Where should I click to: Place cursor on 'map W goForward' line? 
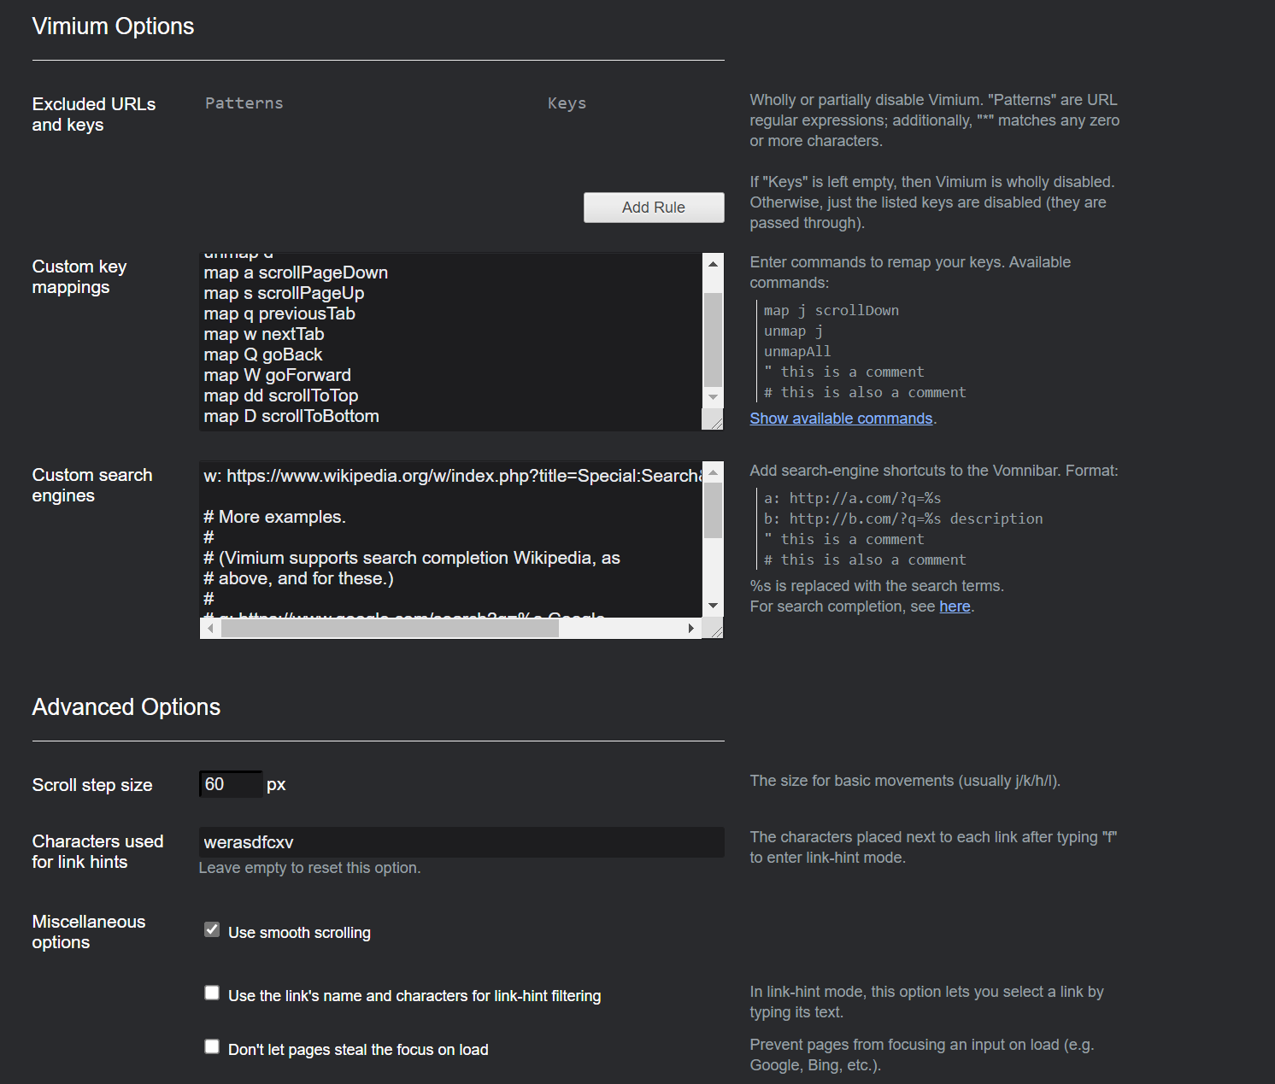pyautogui.click(x=277, y=375)
